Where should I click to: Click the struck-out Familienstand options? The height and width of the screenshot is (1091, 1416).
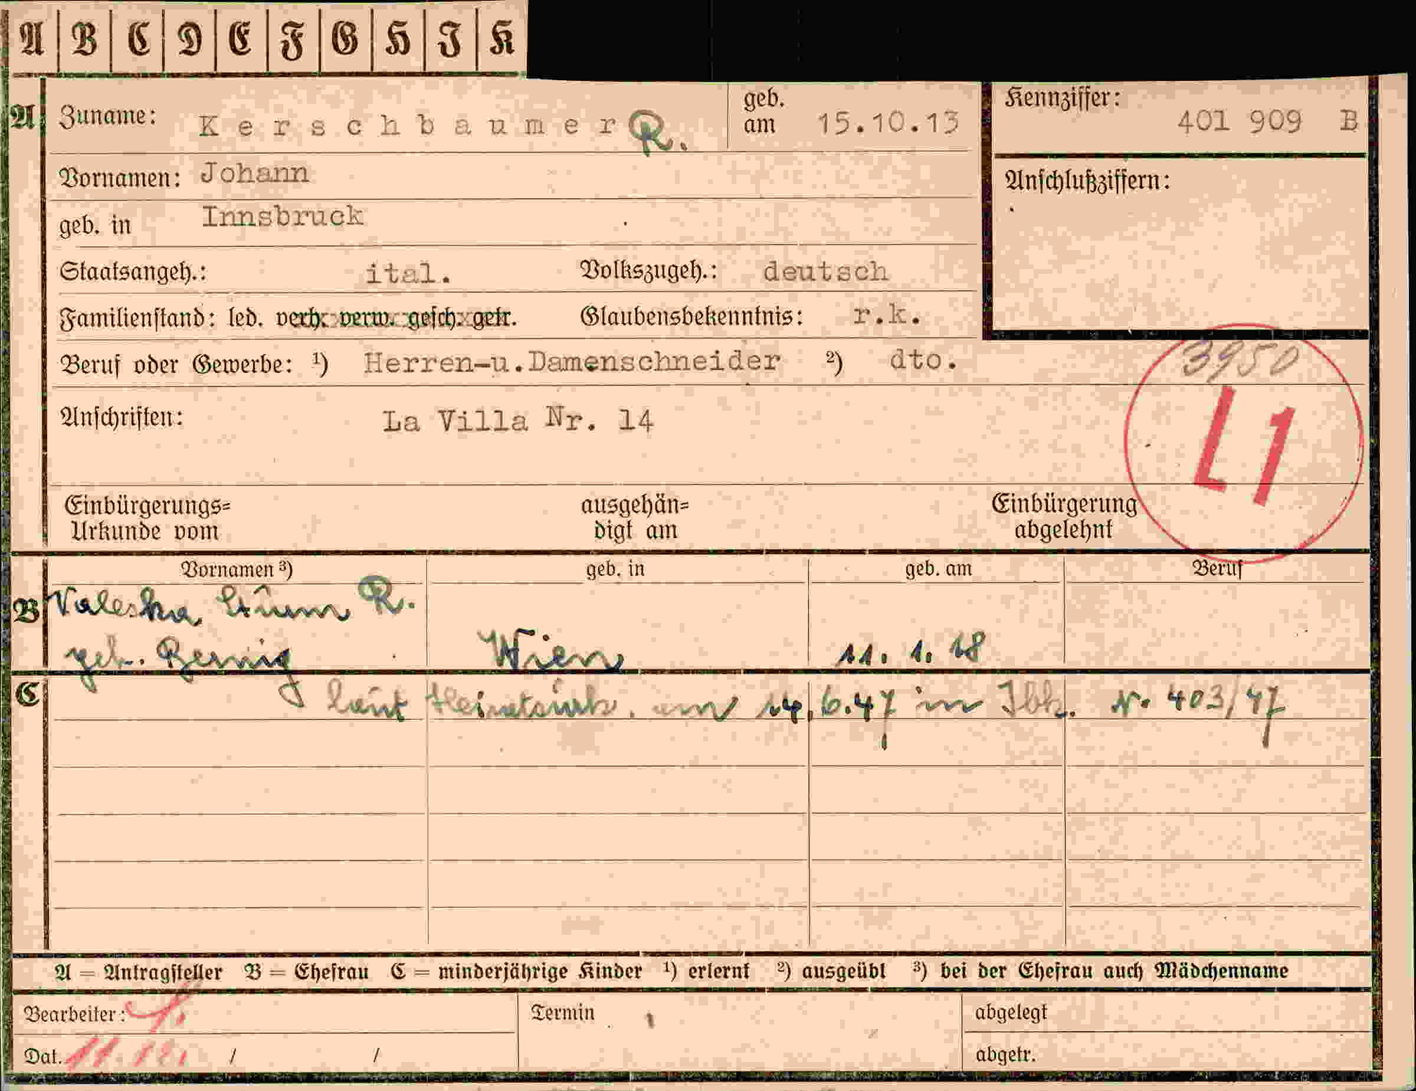[396, 318]
